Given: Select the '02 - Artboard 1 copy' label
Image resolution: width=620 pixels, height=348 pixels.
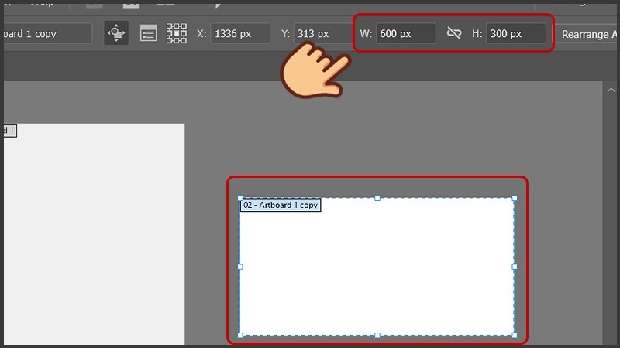Looking at the screenshot, I should click(280, 206).
